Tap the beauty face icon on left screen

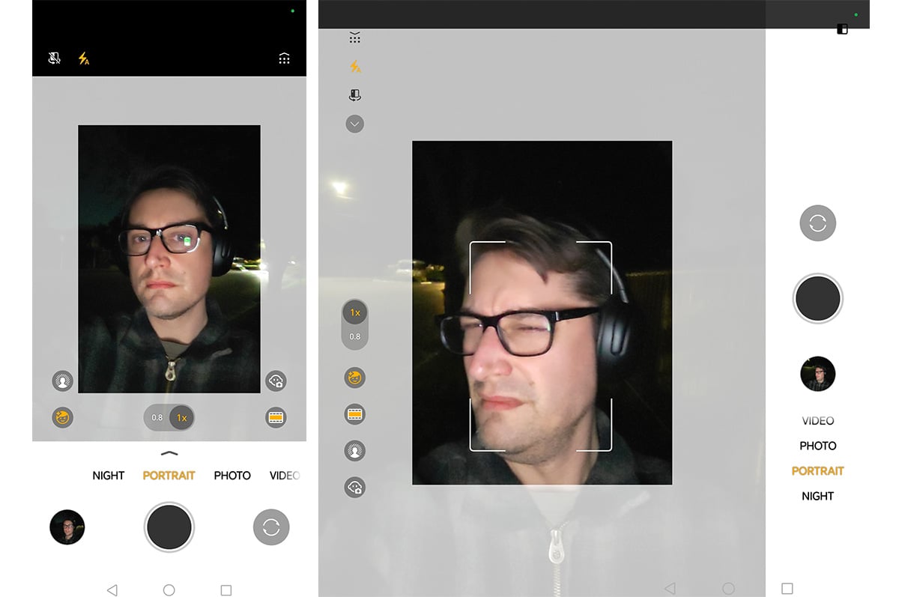coord(62,417)
